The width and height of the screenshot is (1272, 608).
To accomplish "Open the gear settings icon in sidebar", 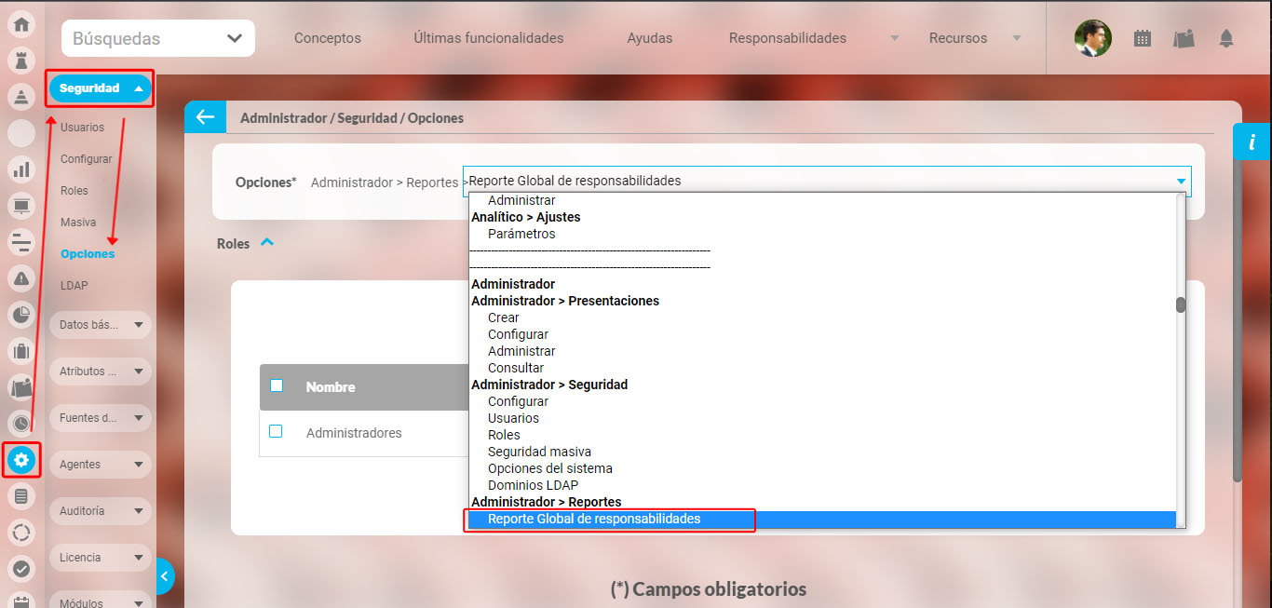I will tap(21, 460).
